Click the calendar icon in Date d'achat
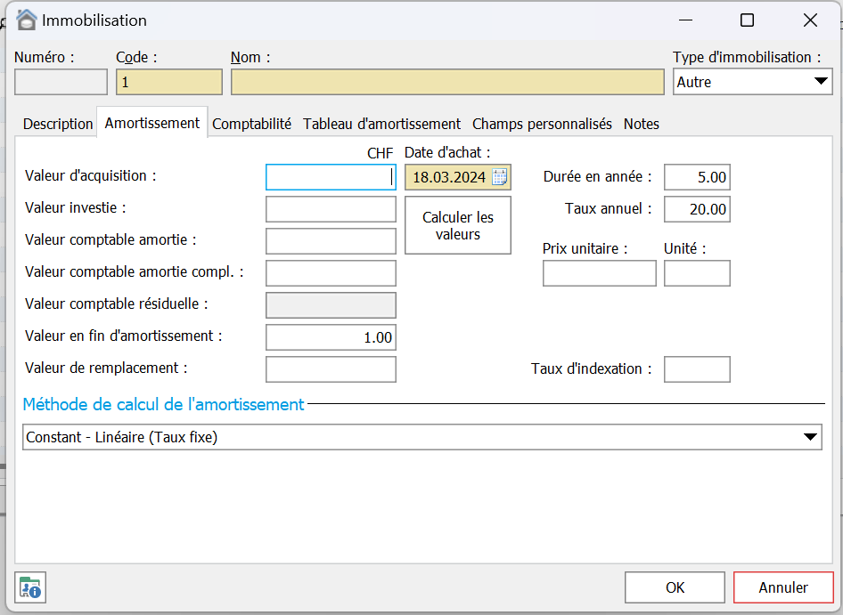Image resolution: width=843 pixels, height=615 pixels. [500, 177]
